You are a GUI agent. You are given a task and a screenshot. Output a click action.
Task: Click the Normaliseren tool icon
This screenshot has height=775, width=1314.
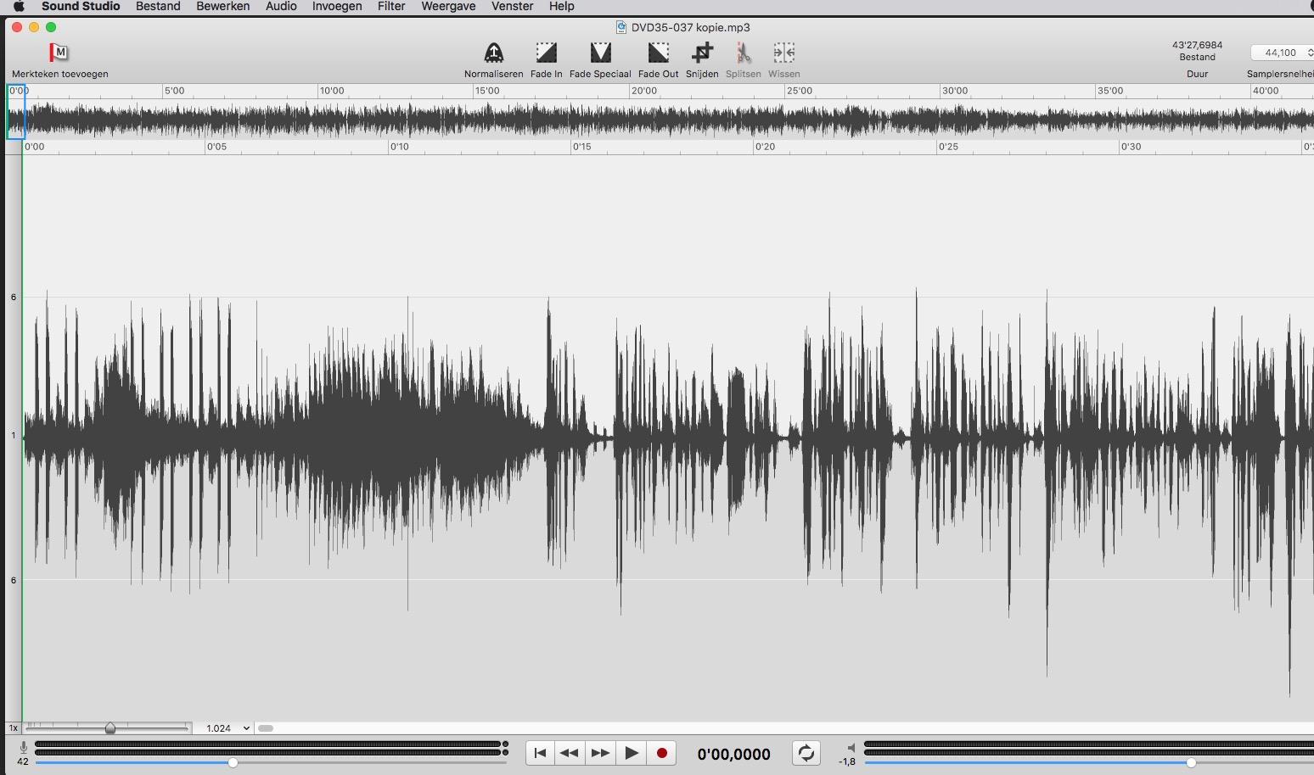(x=493, y=53)
